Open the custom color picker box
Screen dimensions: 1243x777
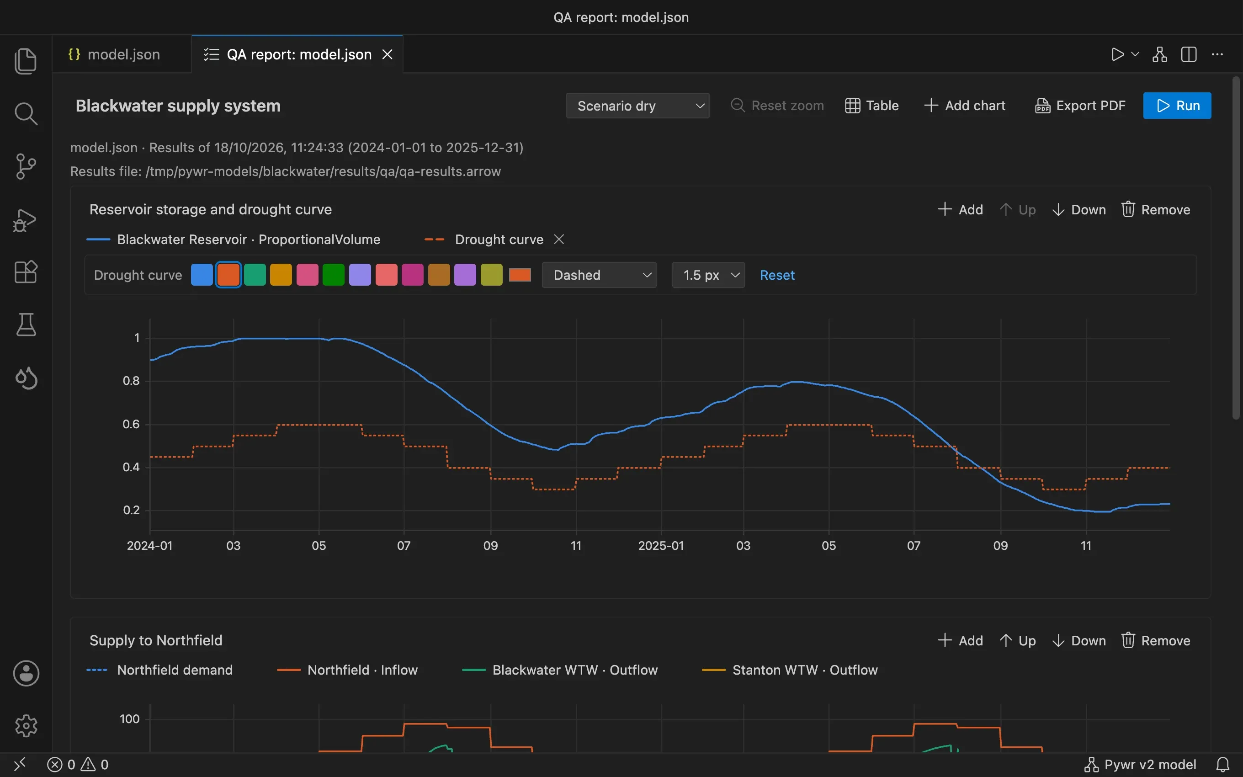click(x=520, y=275)
